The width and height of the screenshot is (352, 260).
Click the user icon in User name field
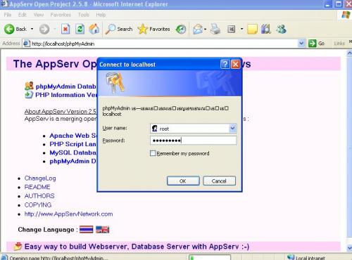[x=155, y=129]
